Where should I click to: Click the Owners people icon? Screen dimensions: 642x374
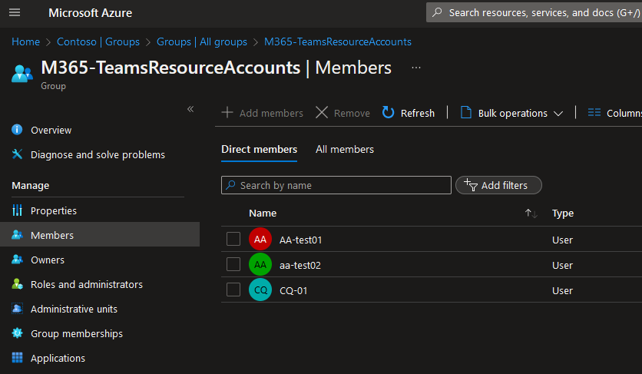coord(17,260)
